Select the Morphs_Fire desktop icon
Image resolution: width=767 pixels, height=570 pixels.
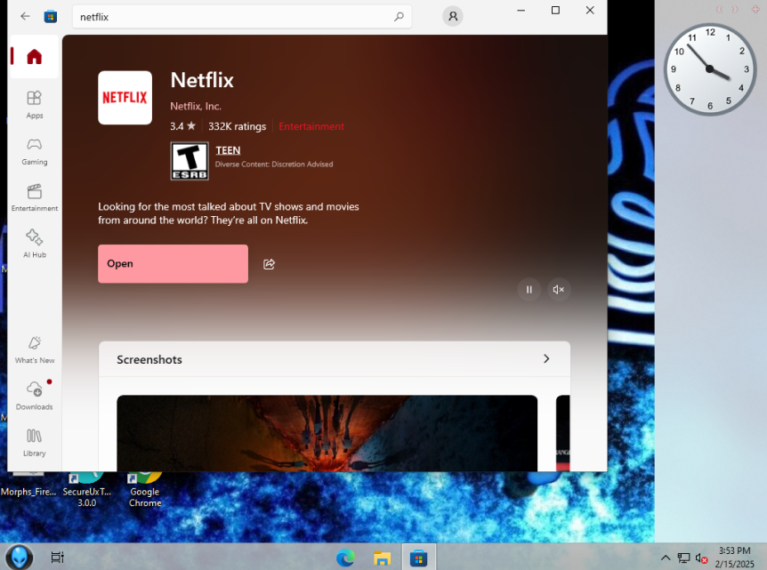coord(28,485)
